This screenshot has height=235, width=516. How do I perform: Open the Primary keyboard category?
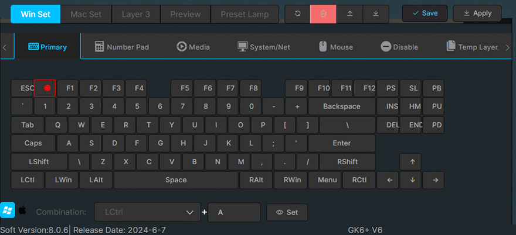[47, 47]
